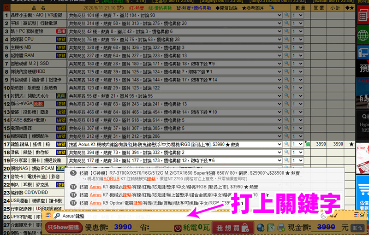Click the red document-list icon in the right sidebar

(363, 15)
